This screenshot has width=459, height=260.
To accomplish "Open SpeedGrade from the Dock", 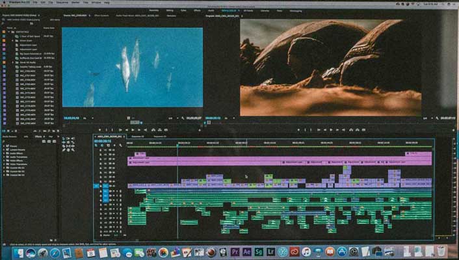I will pos(259,252).
